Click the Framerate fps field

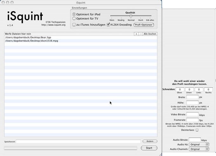click(x=192, y=120)
